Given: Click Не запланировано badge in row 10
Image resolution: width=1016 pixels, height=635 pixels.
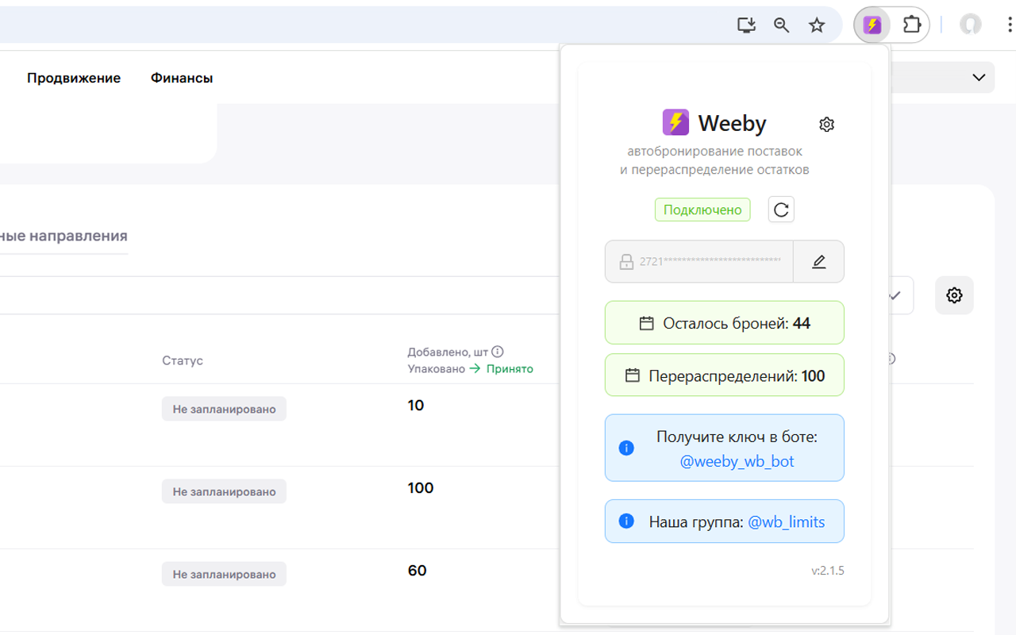Looking at the screenshot, I should 224,410.
